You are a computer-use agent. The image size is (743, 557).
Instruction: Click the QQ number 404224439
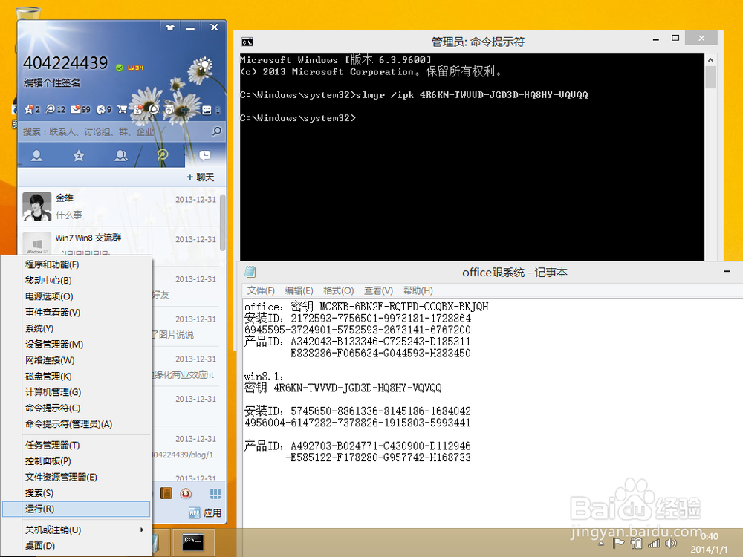pos(65,63)
